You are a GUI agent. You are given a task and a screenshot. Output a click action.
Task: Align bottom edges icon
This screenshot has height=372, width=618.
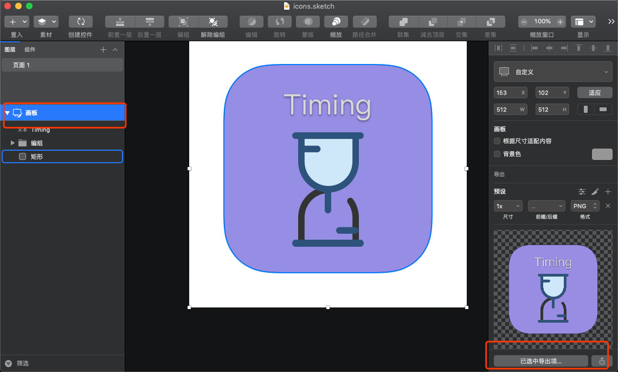pos(608,48)
